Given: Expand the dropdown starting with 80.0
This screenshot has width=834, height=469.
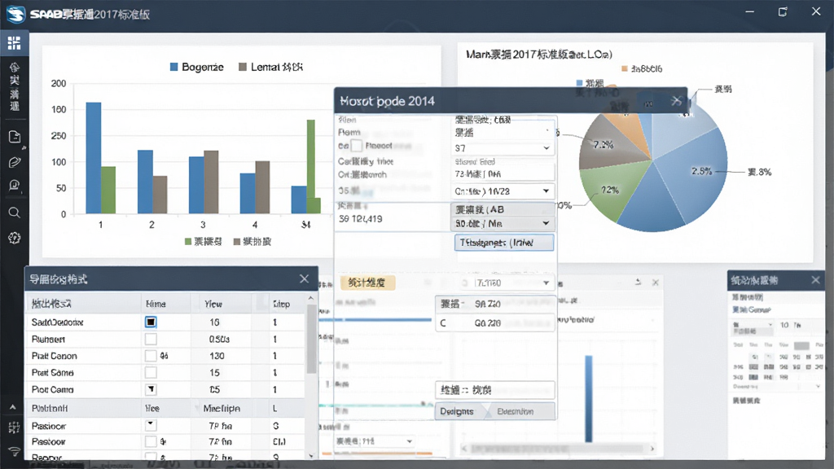Looking at the screenshot, I should click(x=503, y=223).
